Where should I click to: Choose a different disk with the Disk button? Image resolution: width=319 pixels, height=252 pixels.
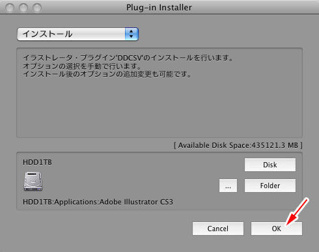[270, 165]
